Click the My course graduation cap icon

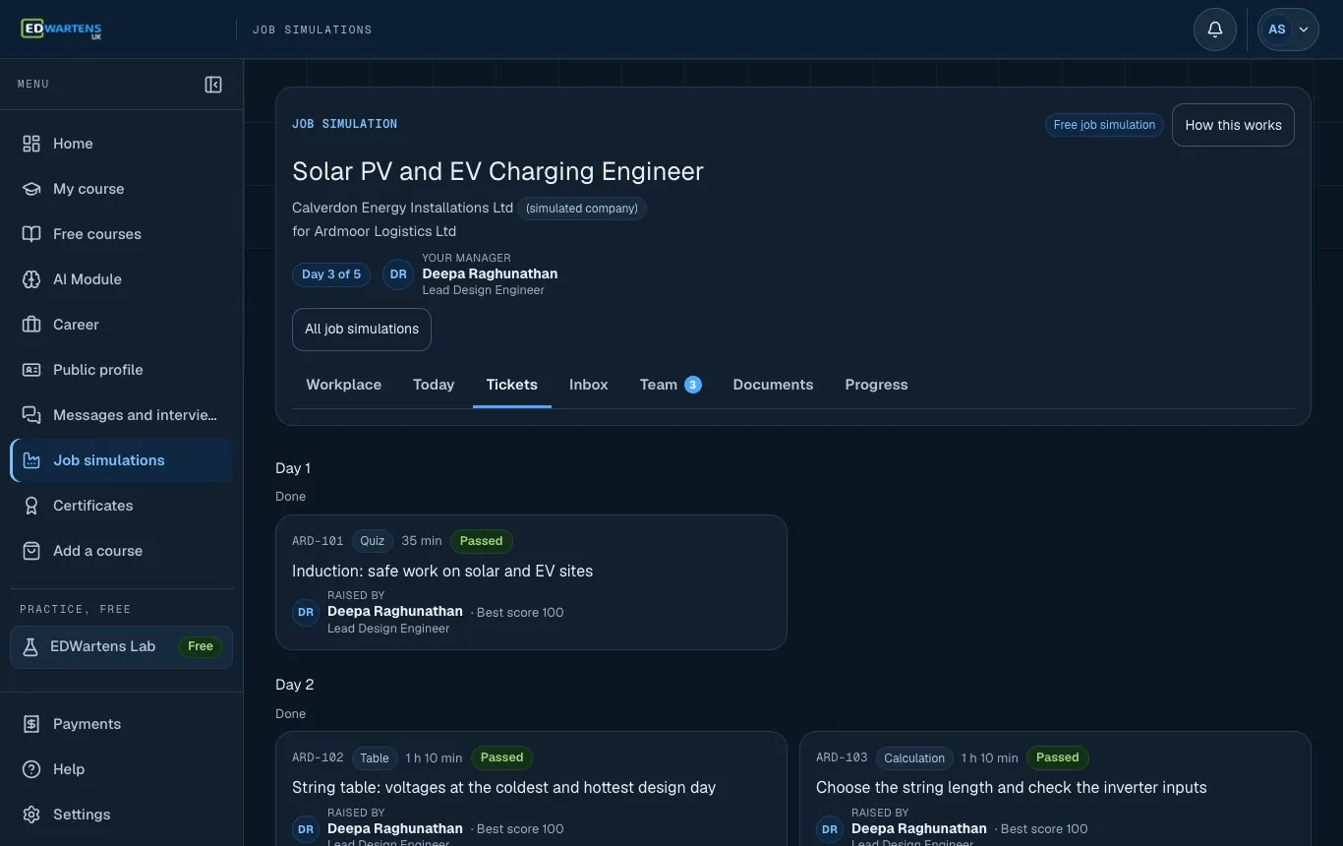[x=31, y=189]
